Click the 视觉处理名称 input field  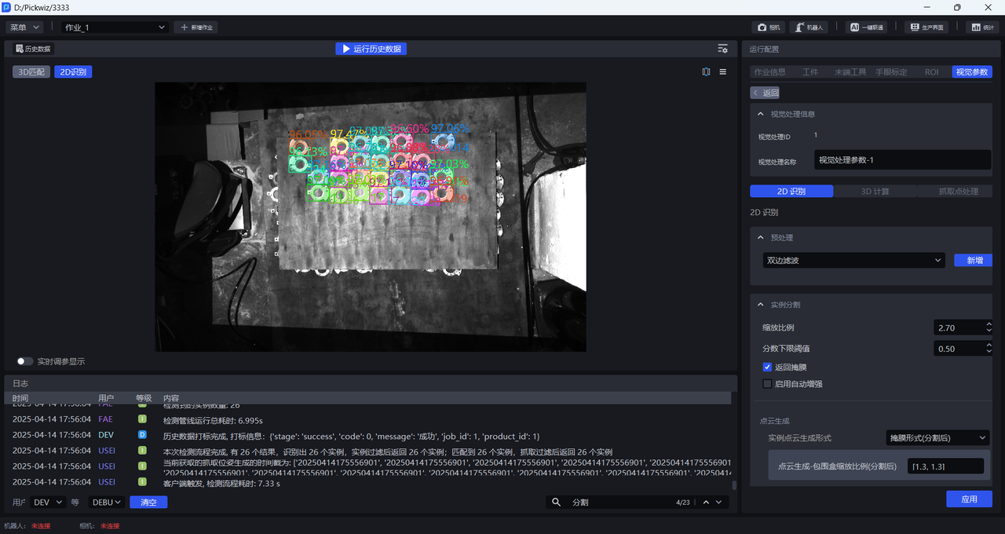pos(902,160)
